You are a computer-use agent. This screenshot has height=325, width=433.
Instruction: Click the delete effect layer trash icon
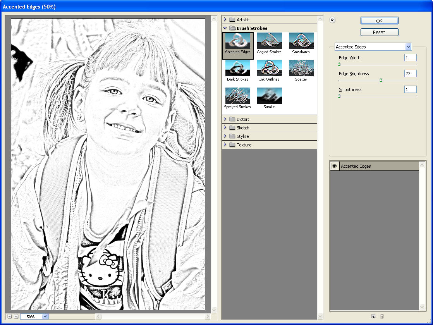point(382,316)
